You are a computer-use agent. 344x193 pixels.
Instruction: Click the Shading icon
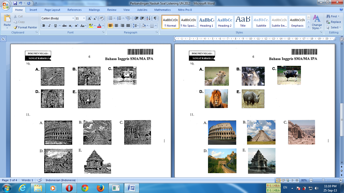144,25
